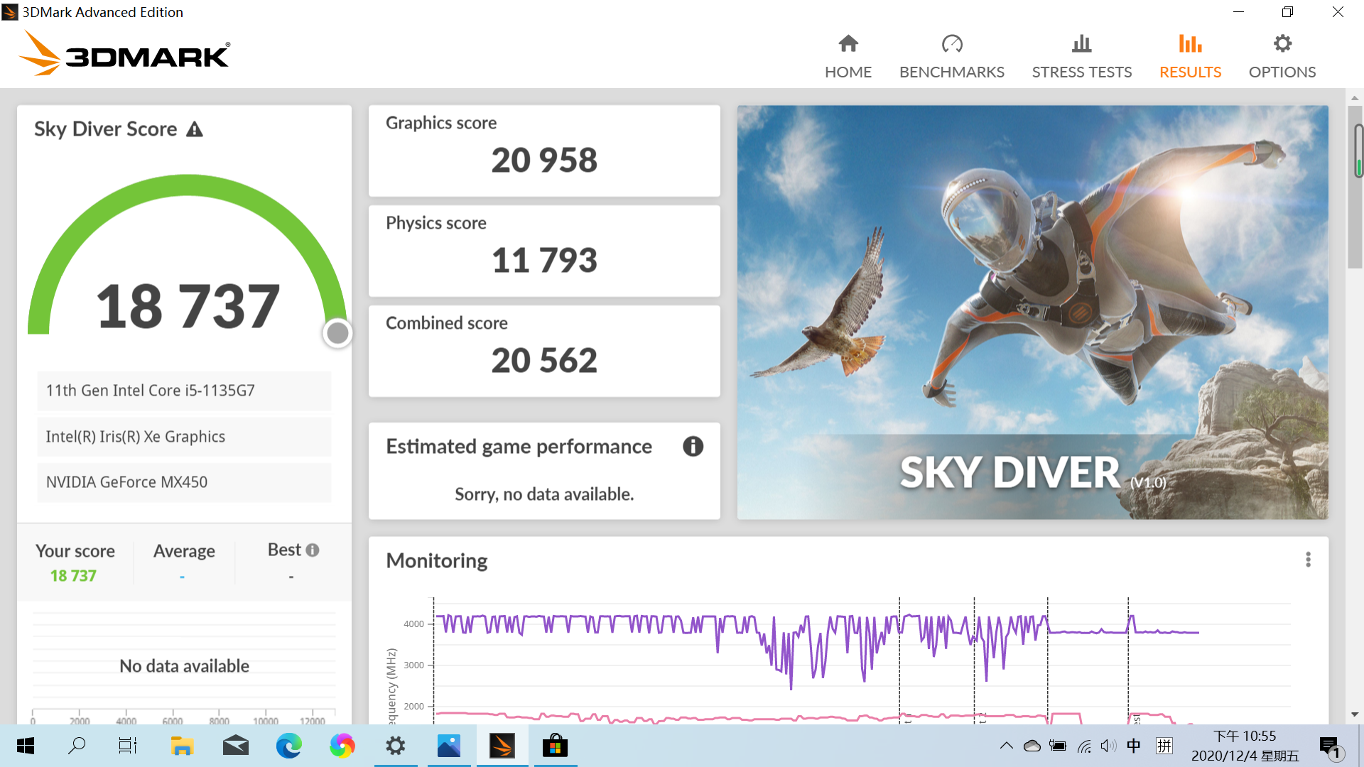Click the warning icon beside Sky Diver Score
The height and width of the screenshot is (767, 1364).
[x=195, y=129]
